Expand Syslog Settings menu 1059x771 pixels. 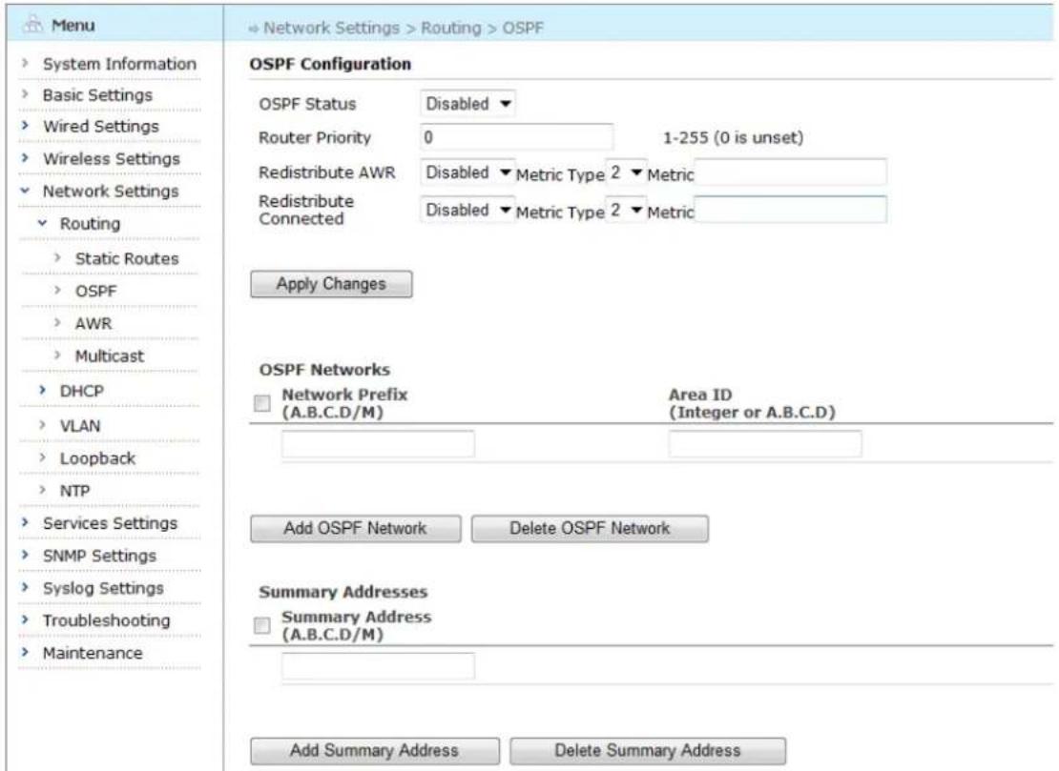pyautogui.click(x=103, y=587)
